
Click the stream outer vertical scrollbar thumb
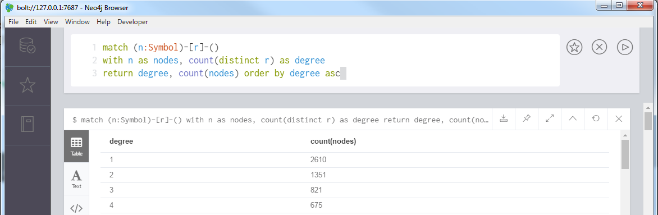click(x=648, y=121)
